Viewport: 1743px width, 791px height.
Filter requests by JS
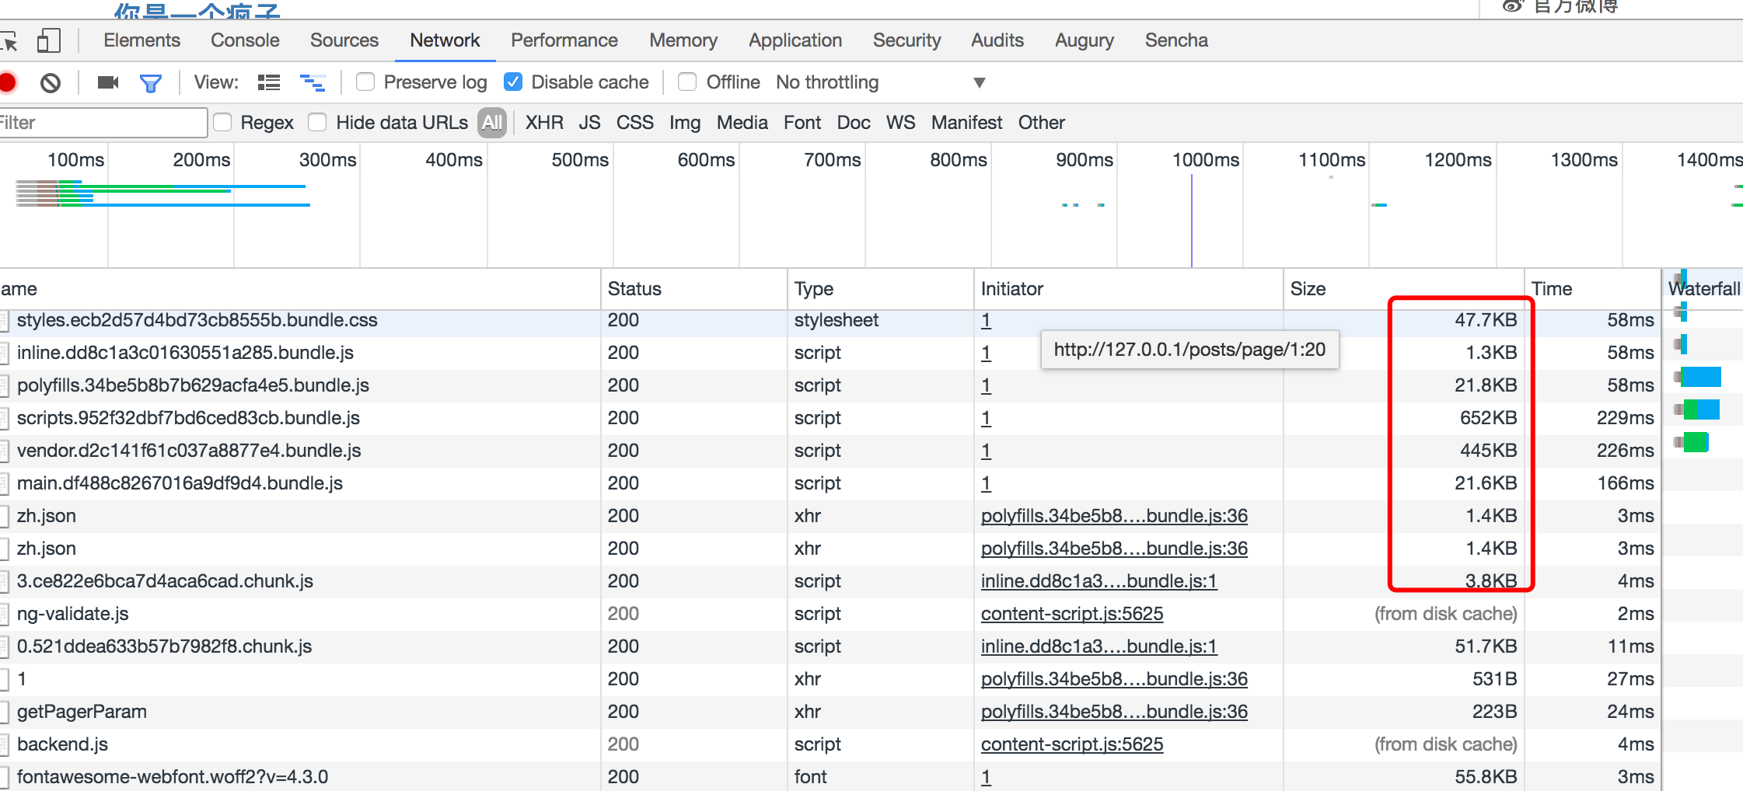click(x=590, y=123)
